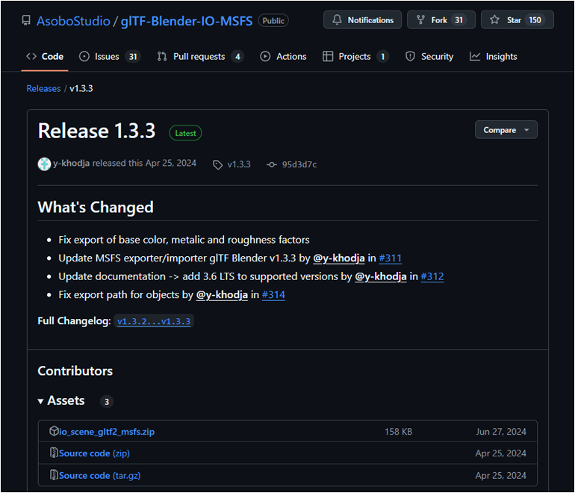Image resolution: width=575 pixels, height=493 pixels.
Task: Click the 158 KB file size text
Action: click(x=398, y=432)
